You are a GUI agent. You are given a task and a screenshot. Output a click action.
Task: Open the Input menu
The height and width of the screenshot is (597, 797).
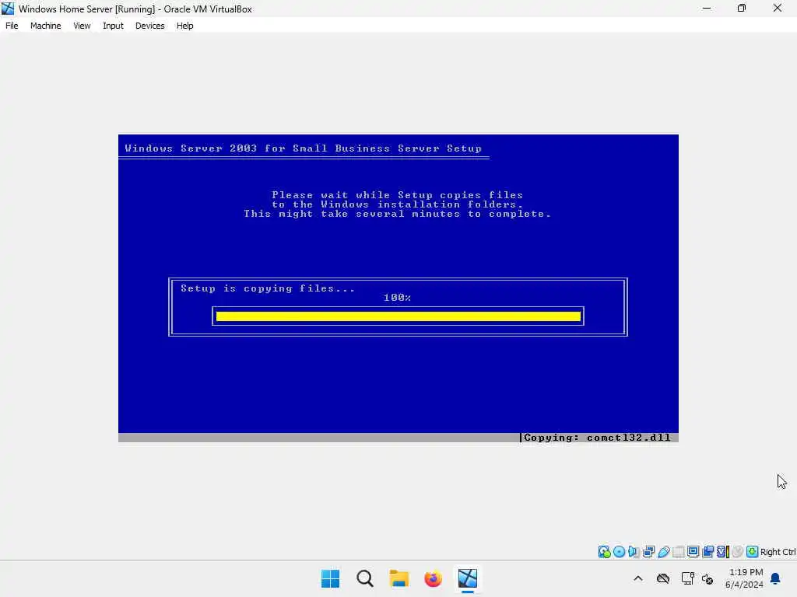[x=113, y=26]
